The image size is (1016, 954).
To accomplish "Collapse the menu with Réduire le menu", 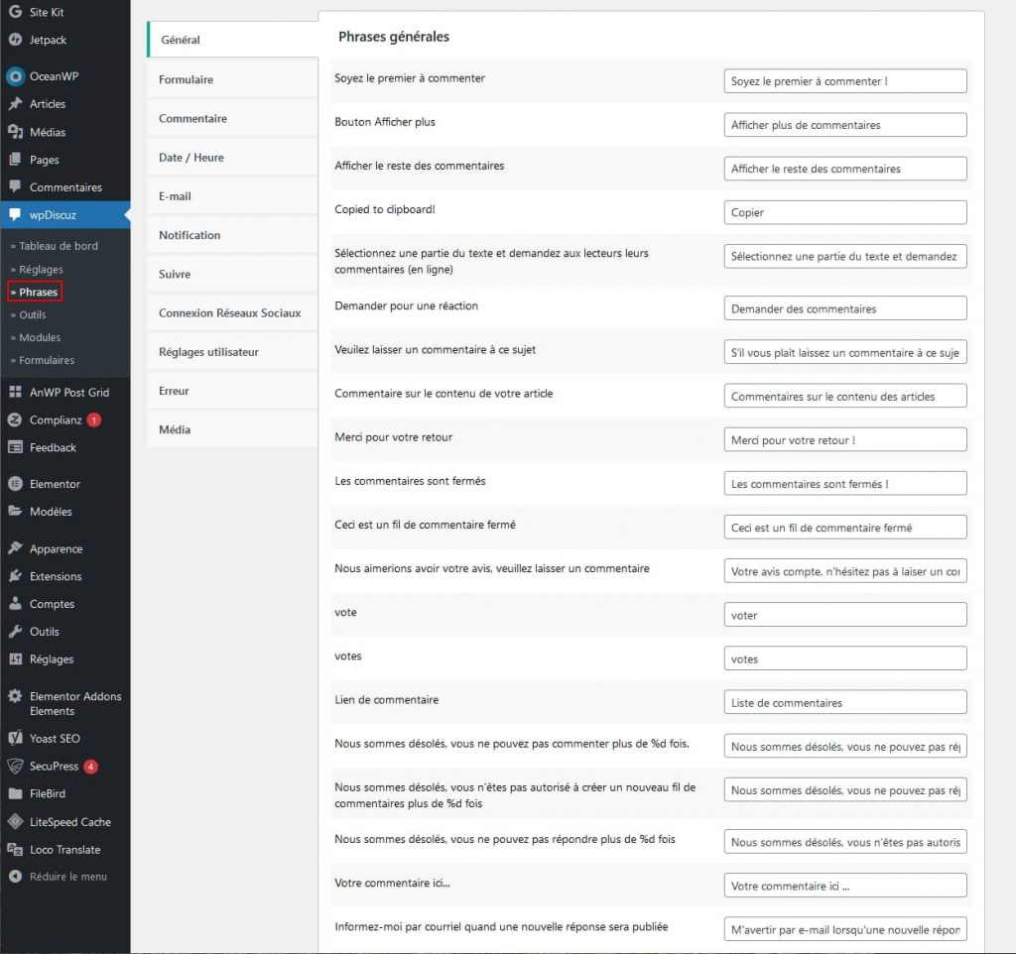I will [x=67, y=877].
